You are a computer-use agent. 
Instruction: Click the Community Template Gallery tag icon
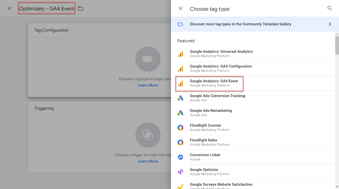(x=181, y=24)
